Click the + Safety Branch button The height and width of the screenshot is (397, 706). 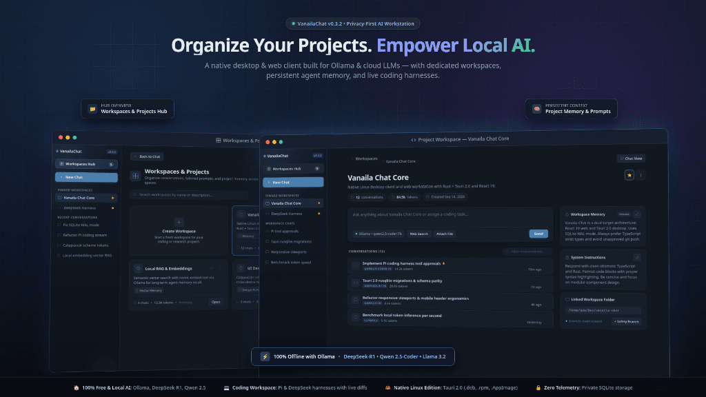[626, 322]
